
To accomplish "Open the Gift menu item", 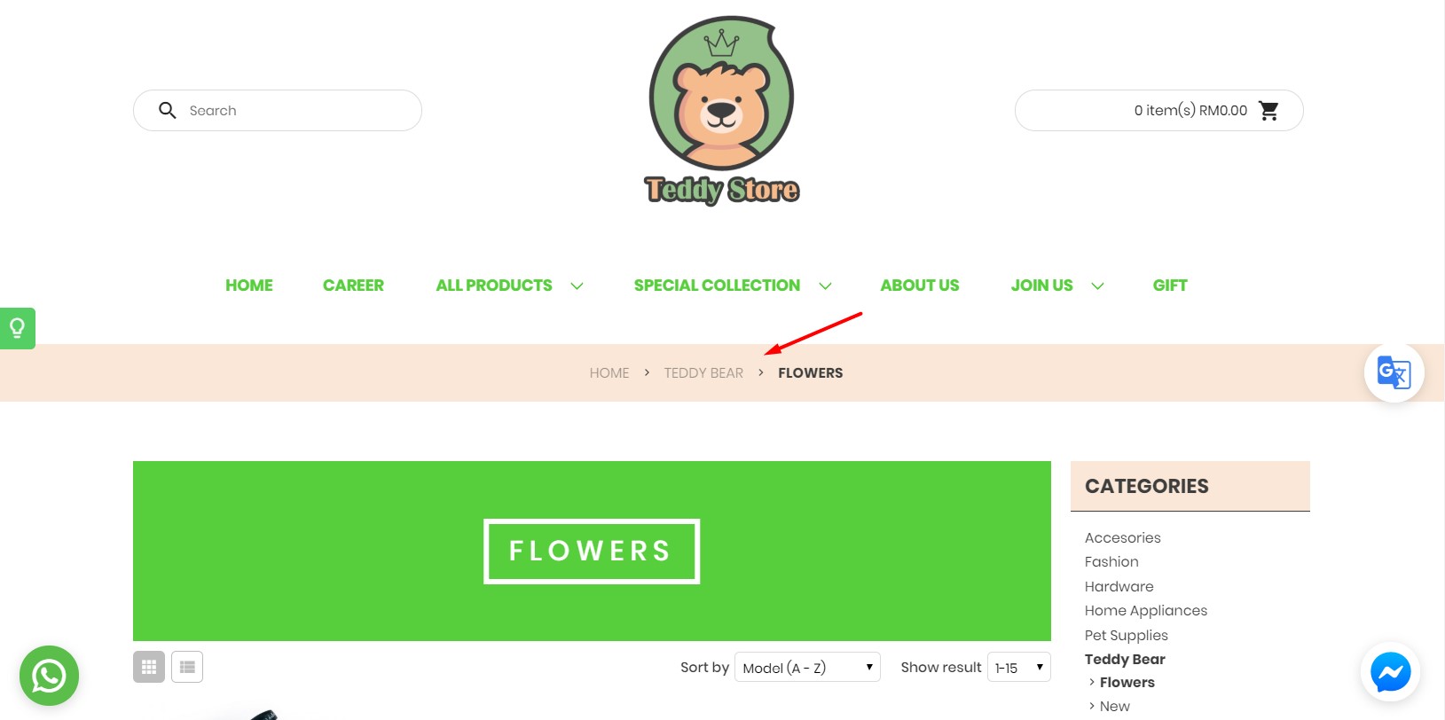I will pos(1169,286).
